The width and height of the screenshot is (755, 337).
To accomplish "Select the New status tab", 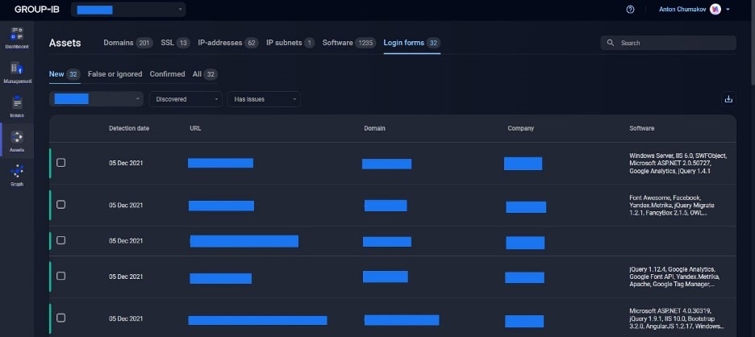I will point(65,74).
